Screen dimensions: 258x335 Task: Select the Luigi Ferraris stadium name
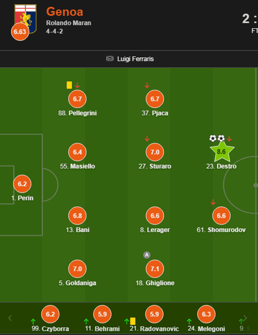[135, 59]
